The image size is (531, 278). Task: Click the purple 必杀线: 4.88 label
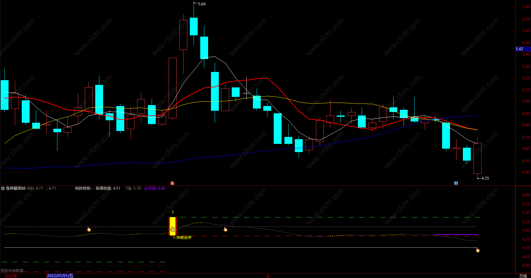[x=155, y=188]
